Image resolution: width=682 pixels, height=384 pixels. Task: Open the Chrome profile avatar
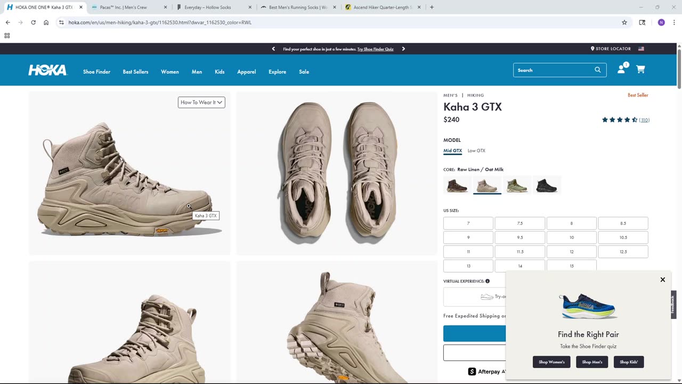coord(661,22)
